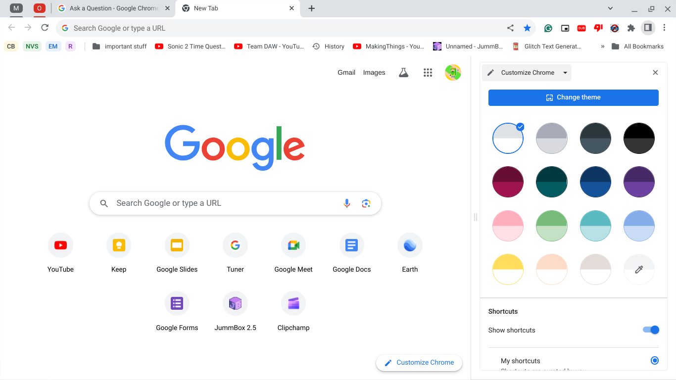The height and width of the screenshot is (380, 676).
Task: Select the My shortcuts radio button
Action: (x=655, y=361)
